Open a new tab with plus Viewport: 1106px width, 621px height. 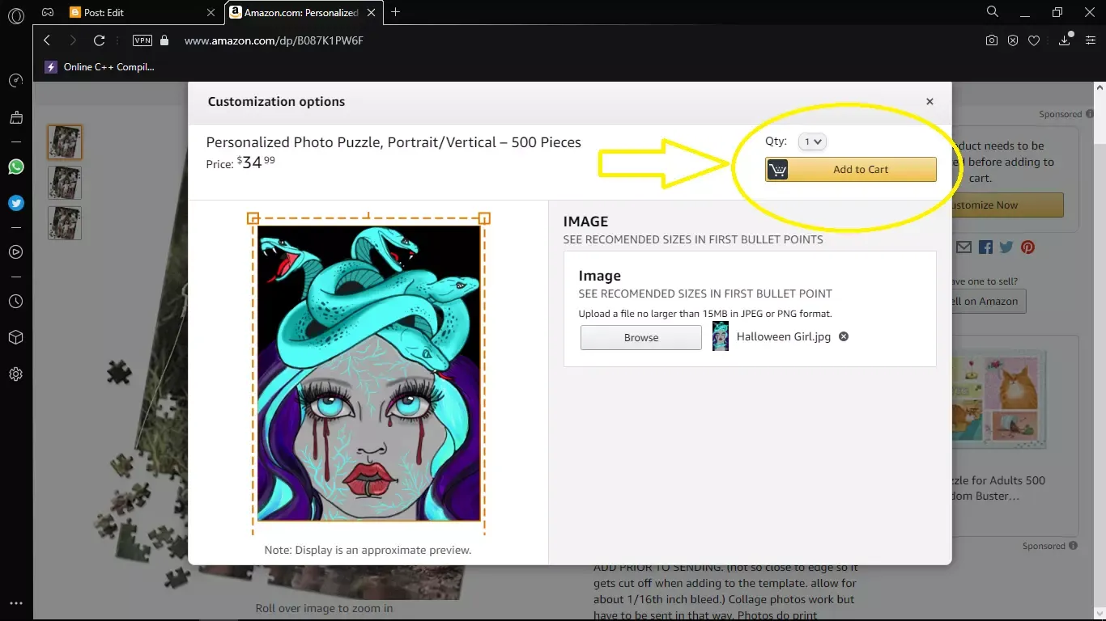pyautogui.click(x=395, y=12)
